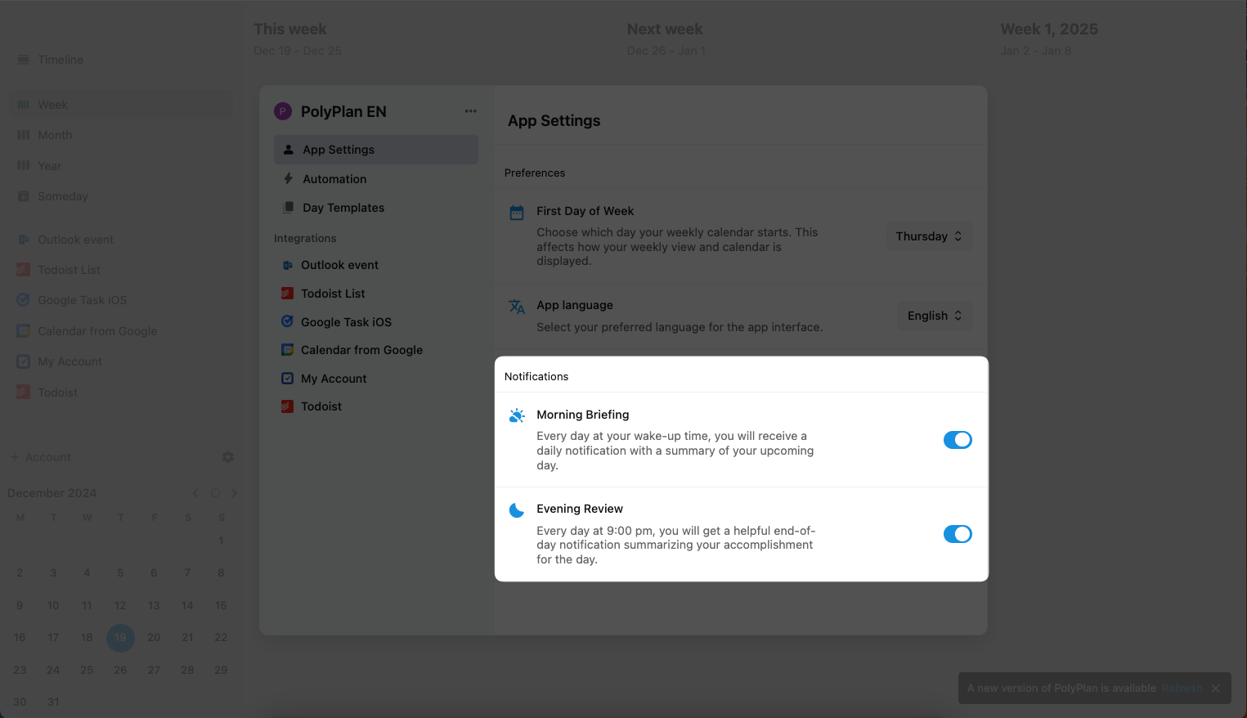Turn off the Evening Review toggle
Viewport: 1247px width, 718px height.
pyautogui.click(x=958, y=534)
